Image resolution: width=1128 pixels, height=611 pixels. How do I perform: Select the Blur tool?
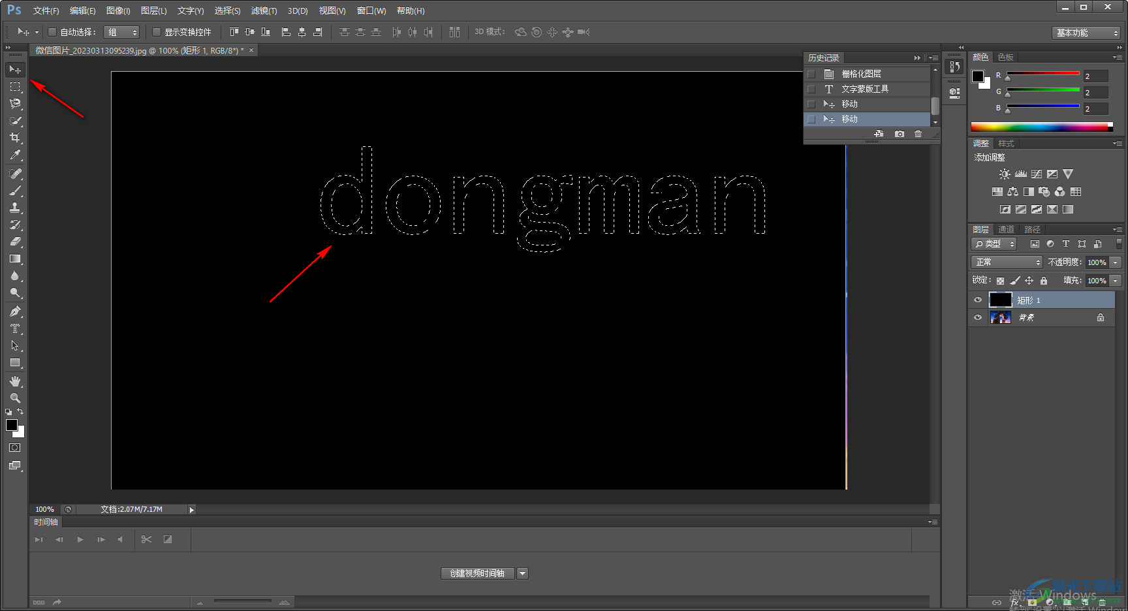point(15,275)
